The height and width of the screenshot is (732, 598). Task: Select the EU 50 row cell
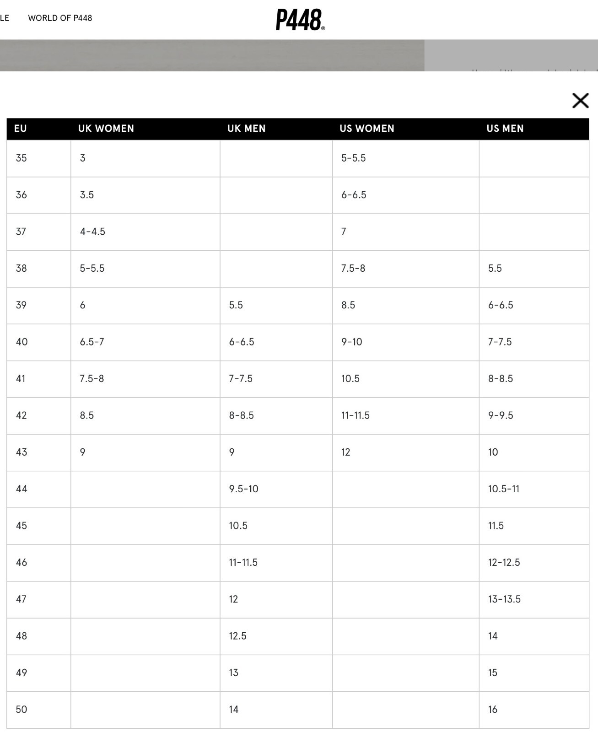39,710
